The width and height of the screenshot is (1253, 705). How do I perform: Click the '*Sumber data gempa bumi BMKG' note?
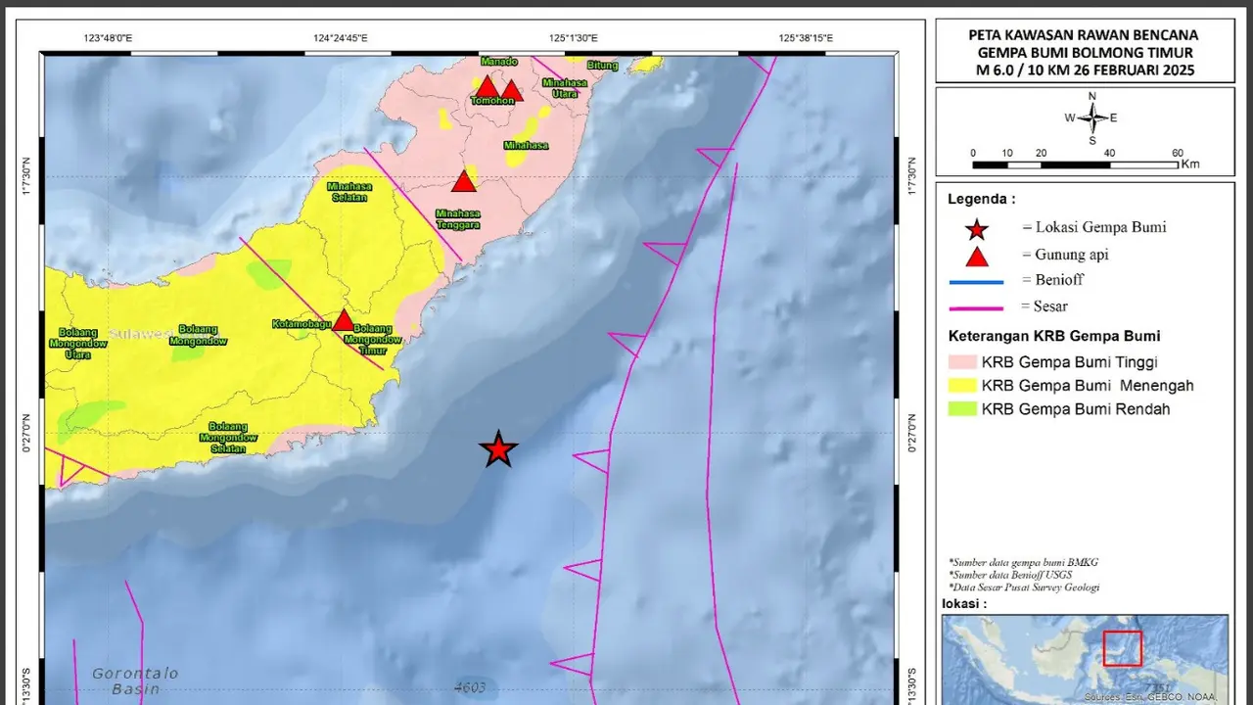[1023, 562]
